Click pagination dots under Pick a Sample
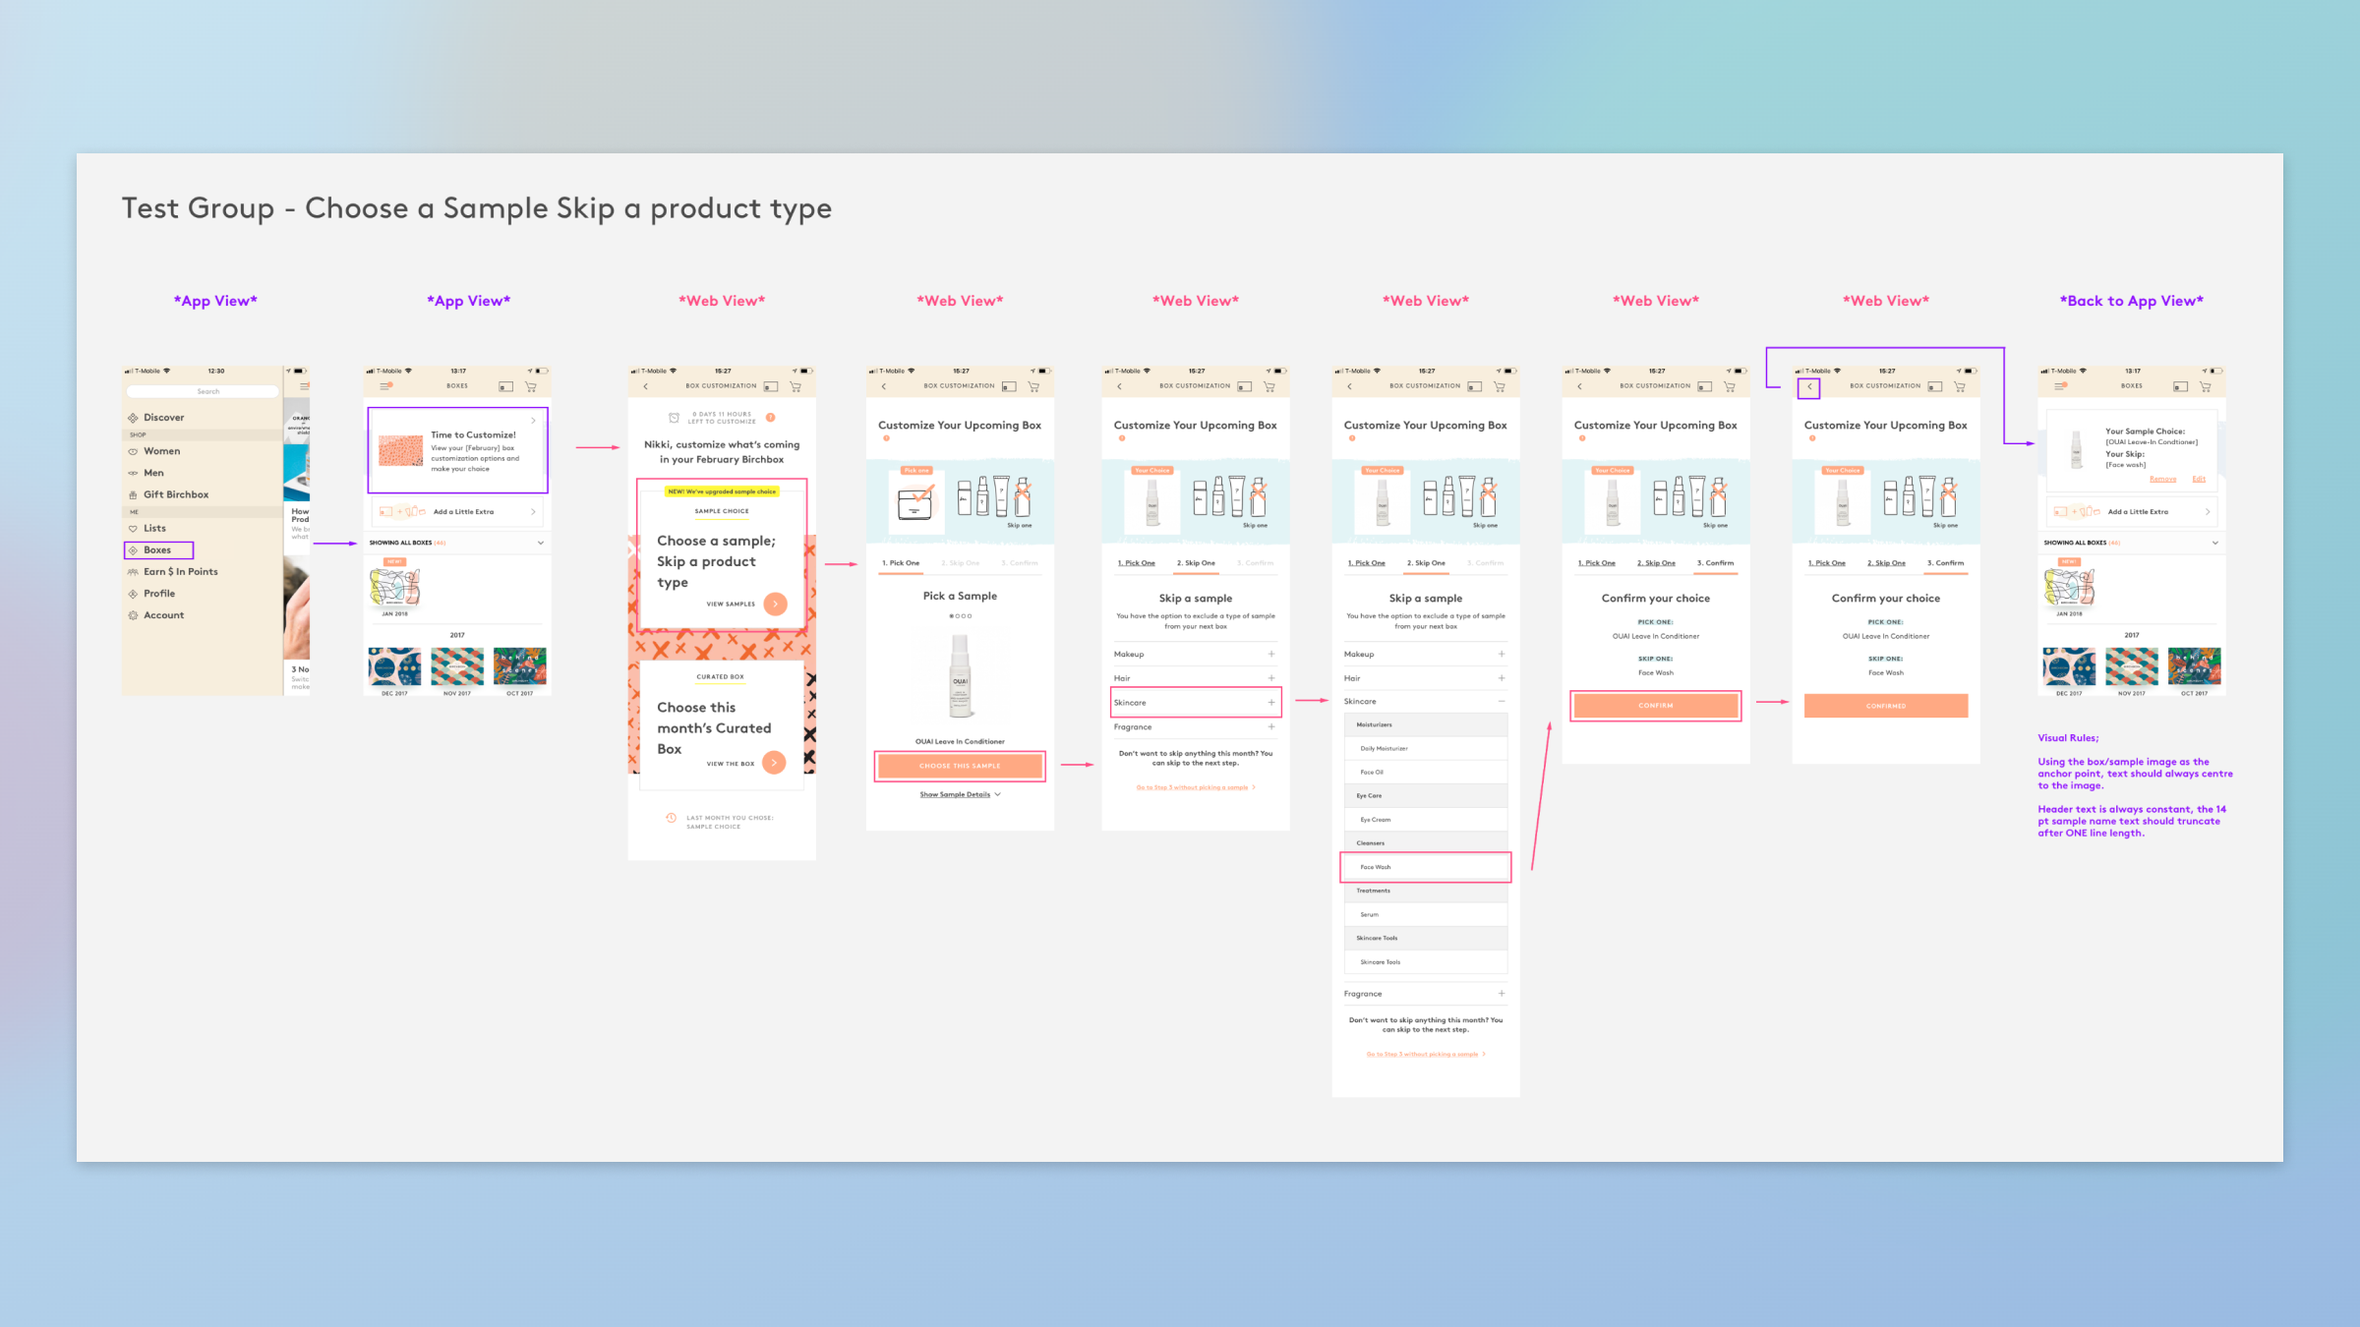The image size is (2360, 1327). [x=960, y=616]
